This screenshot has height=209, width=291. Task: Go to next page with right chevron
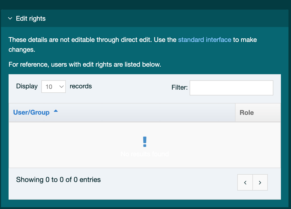(260, 182)
